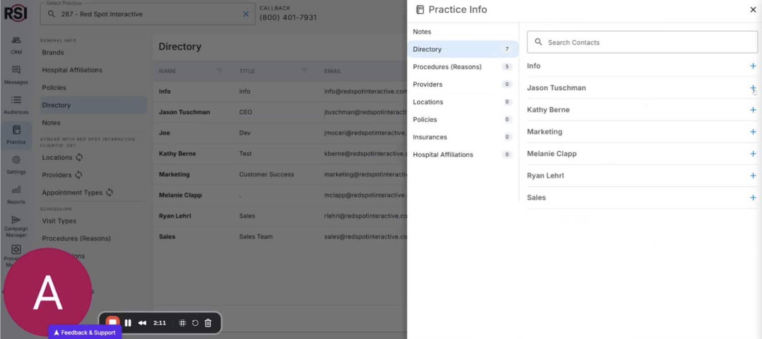Open Campaign Manager from the sidebar
The image size is (762, 339).
[16, 226]
